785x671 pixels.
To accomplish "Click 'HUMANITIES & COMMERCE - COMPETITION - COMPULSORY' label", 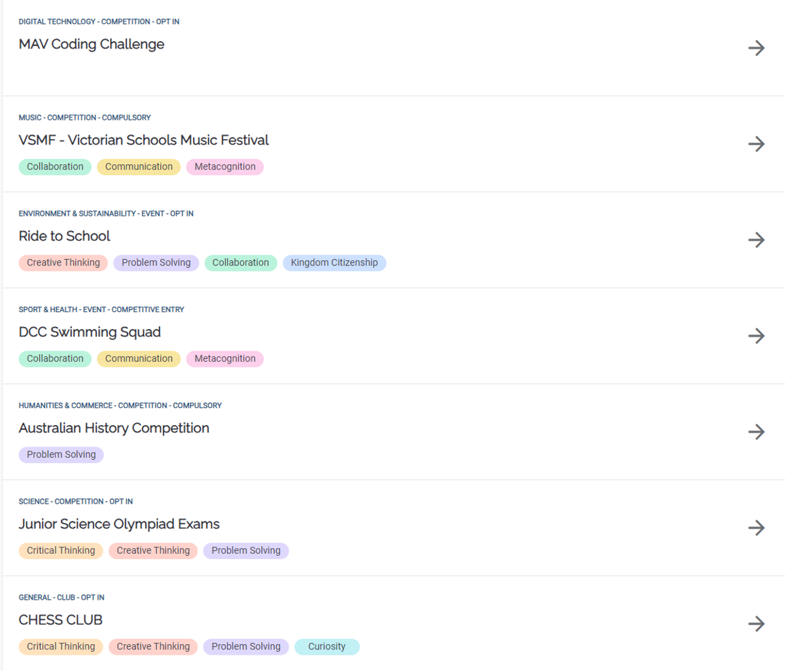I will (120, 405).
